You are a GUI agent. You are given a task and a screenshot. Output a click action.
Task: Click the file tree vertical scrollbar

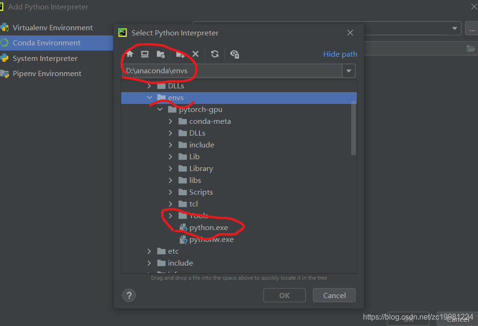[354, 128]
